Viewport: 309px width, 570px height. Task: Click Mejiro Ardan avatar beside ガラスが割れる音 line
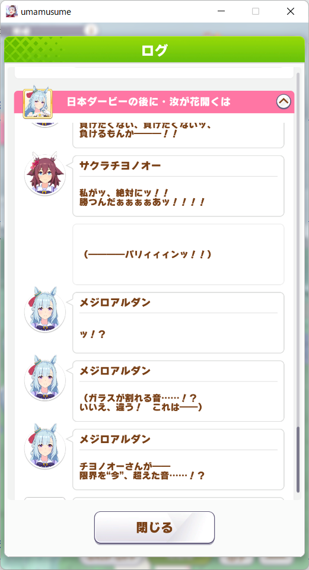coord(45,378)
